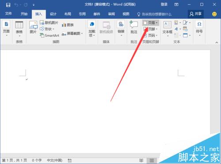Insert online pictures via 联机图片
This screenshot has width=221, height=164.
[x=49, y=23]
